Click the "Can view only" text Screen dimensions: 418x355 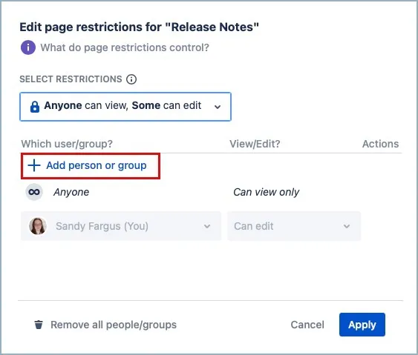coord(266,192)
